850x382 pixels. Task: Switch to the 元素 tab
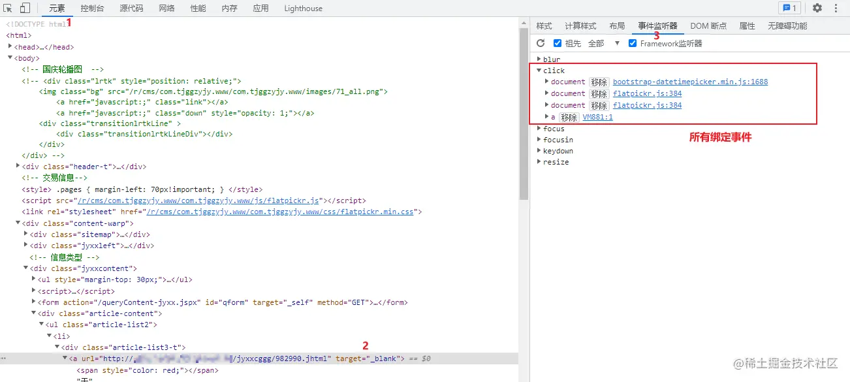tap(57, 8)
